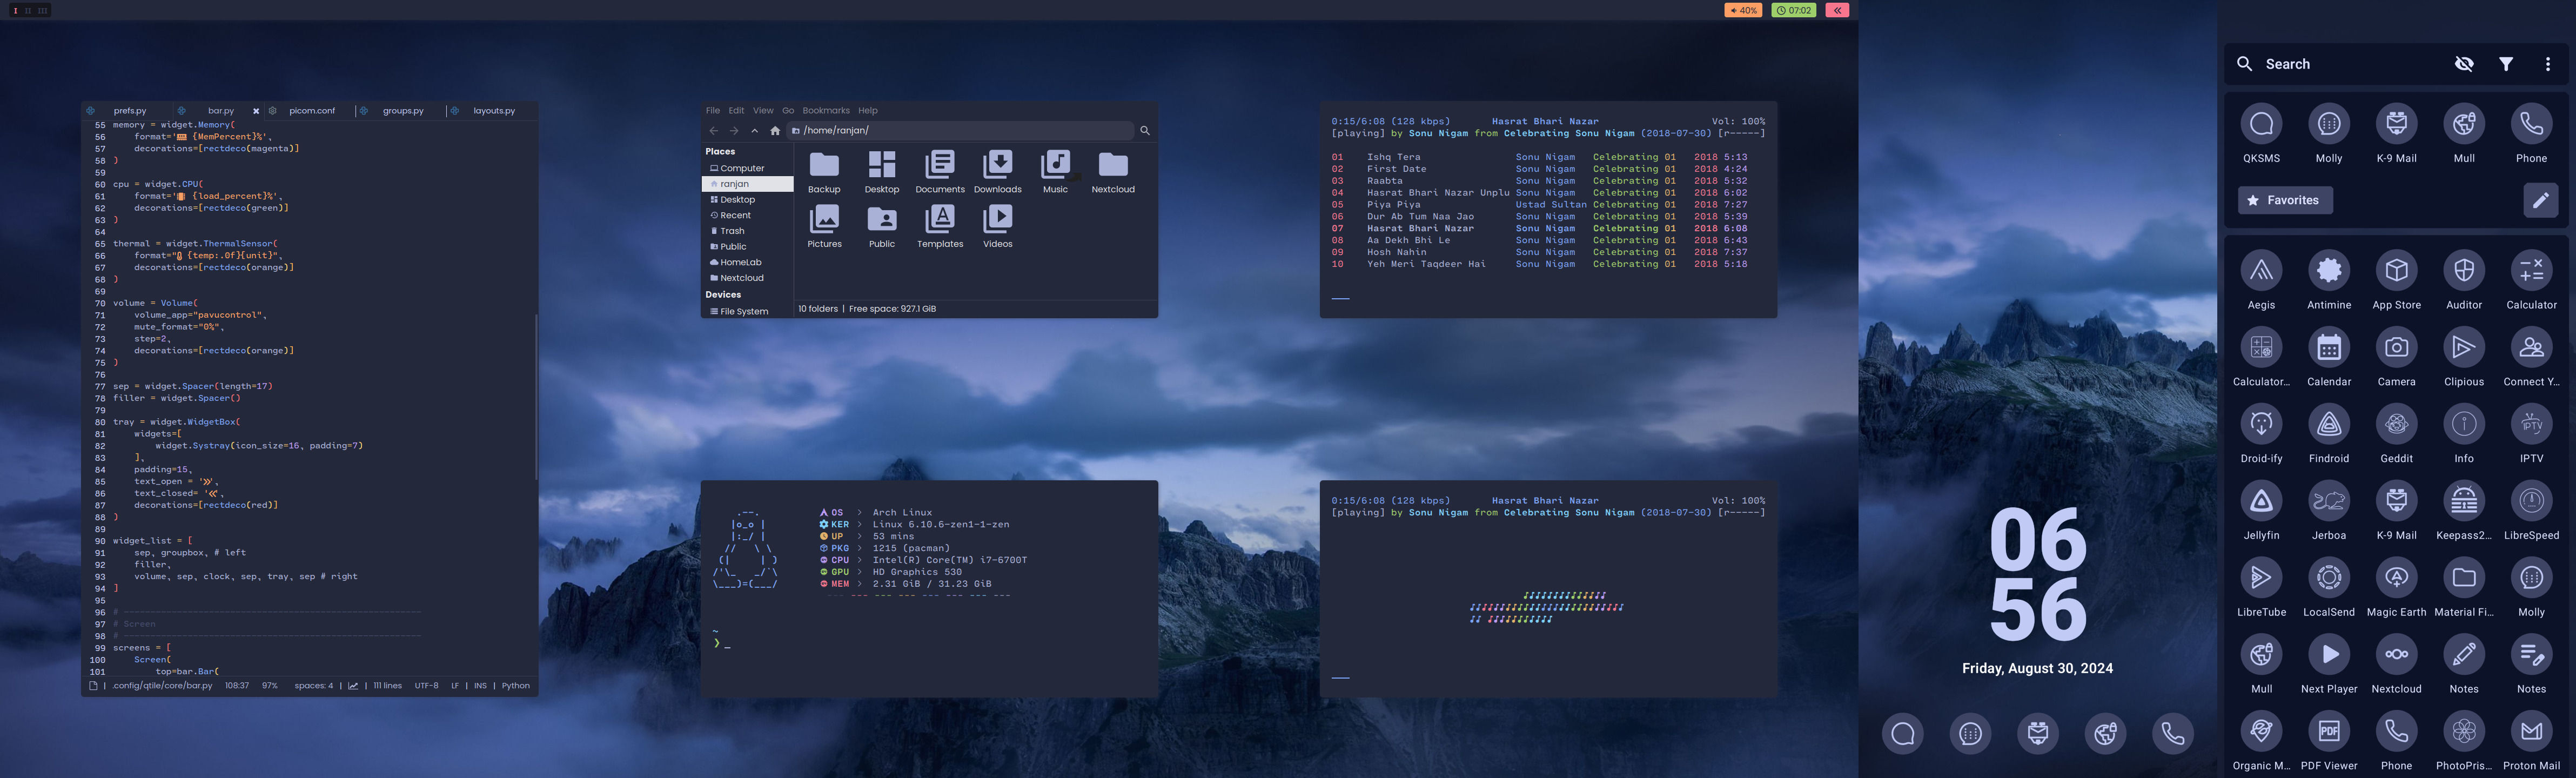Viewport: 2576px width, 778px height.
Task: Launch the Jellyfin app
Action: pyautogui.click(x=2261, y=501)
